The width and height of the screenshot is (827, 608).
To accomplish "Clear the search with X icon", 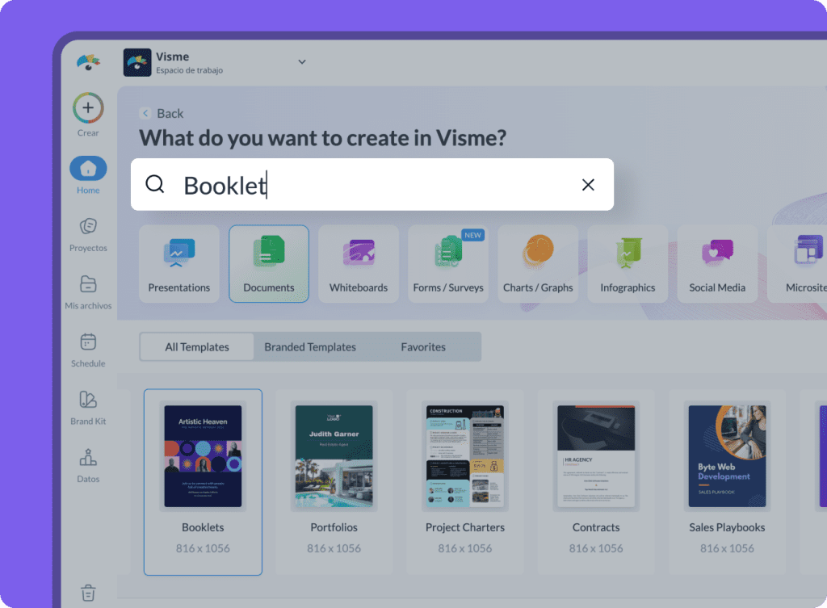I will [x=588, y=185].
